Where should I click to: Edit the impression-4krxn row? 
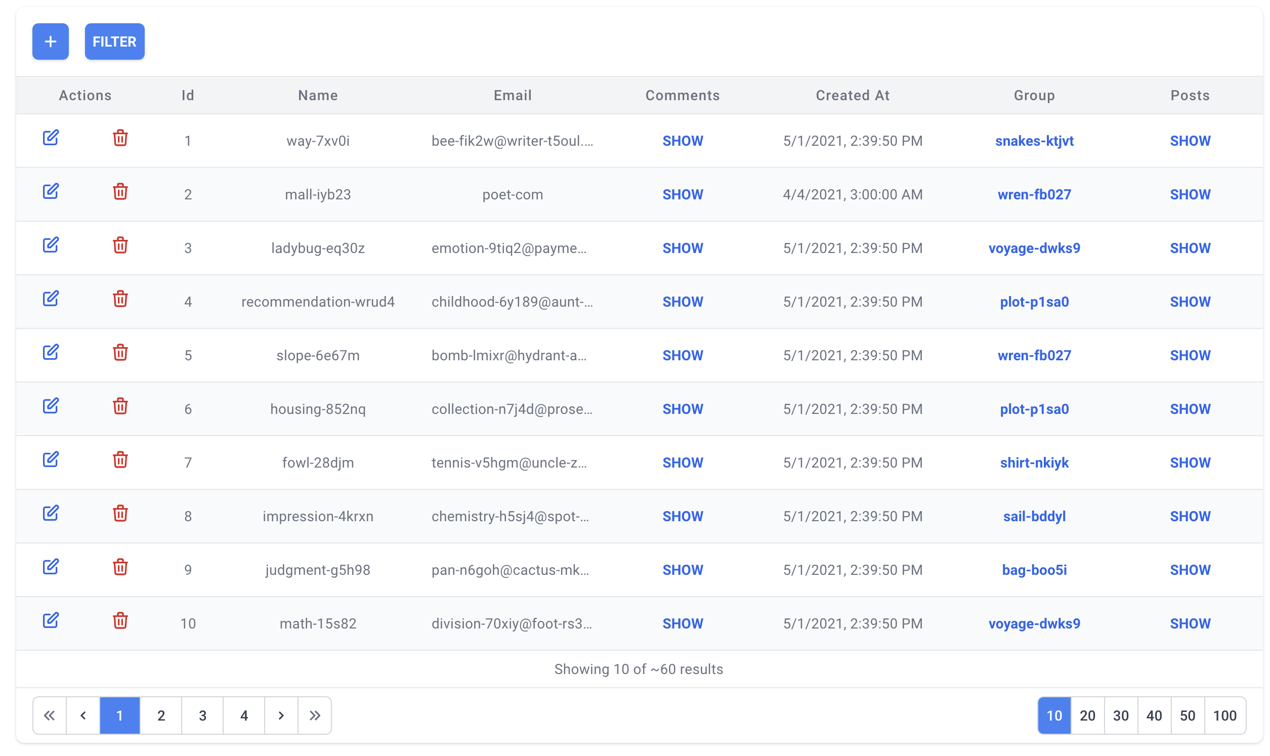click(x=51, y=513)
